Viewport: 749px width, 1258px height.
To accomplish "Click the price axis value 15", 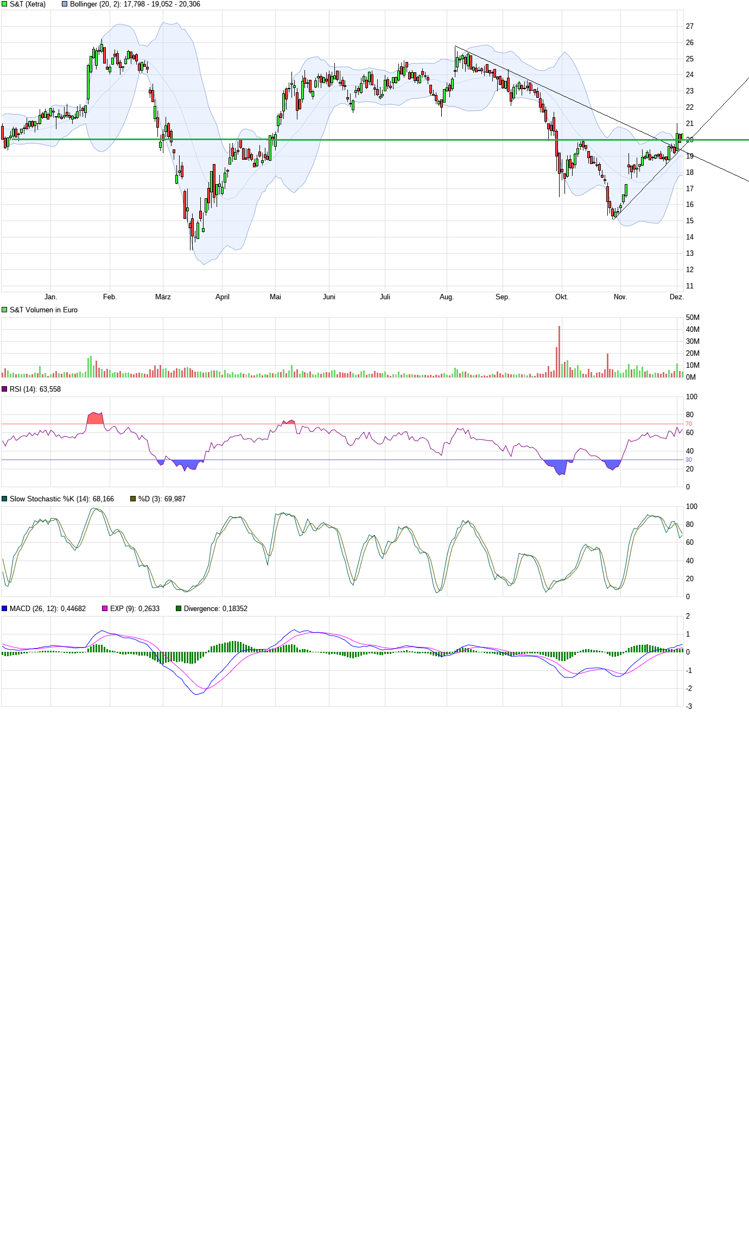I will [x=690, y=221].
